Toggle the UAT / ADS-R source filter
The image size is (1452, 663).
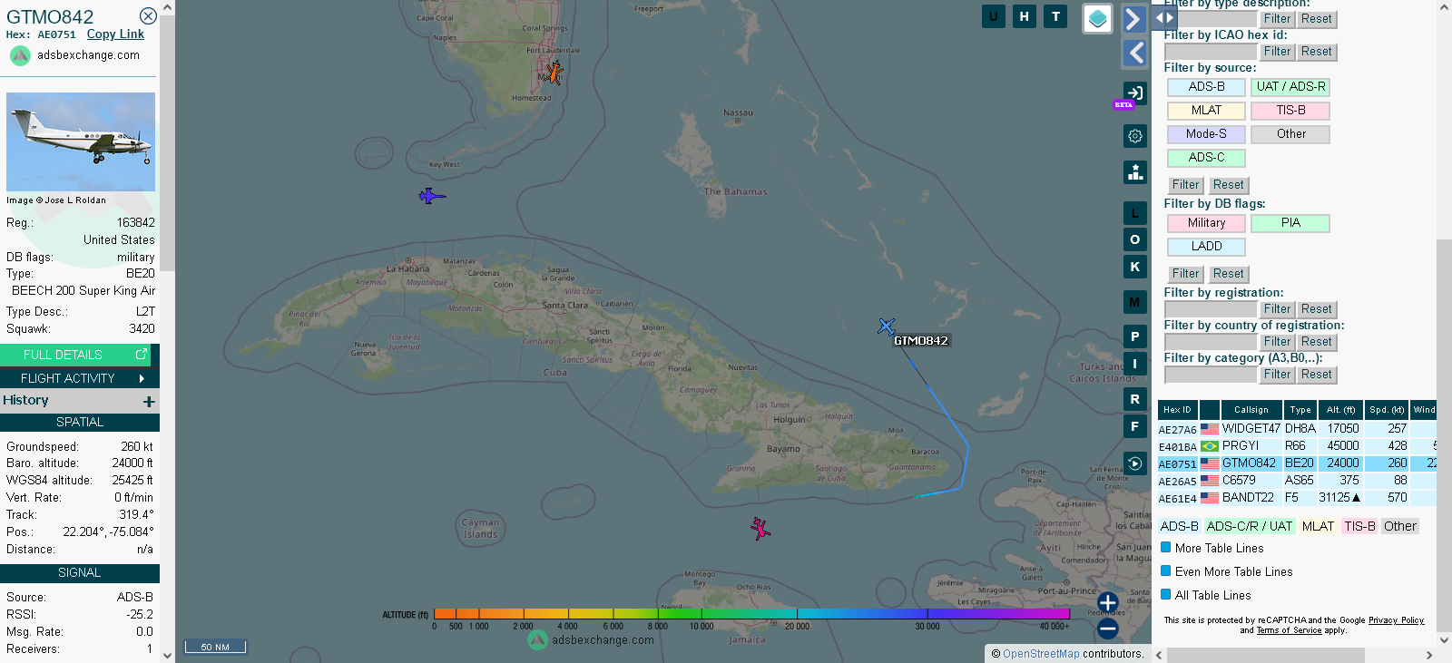pos(1290,87)
